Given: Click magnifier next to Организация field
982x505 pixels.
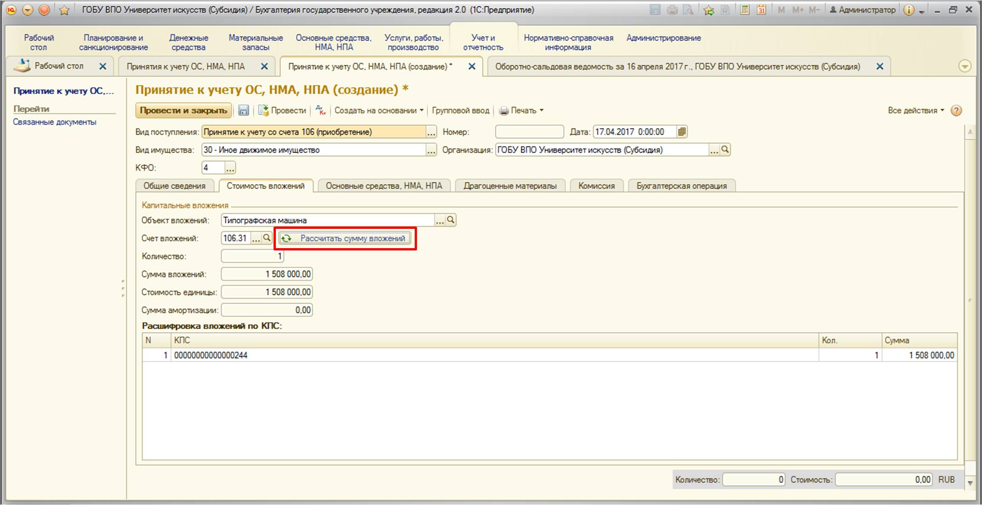Looking at the screenshot, I should coord(725,150).
